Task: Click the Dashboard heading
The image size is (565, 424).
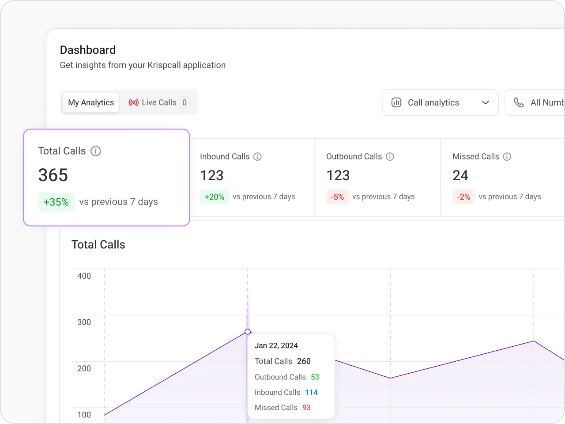Action: pos(88,50)
